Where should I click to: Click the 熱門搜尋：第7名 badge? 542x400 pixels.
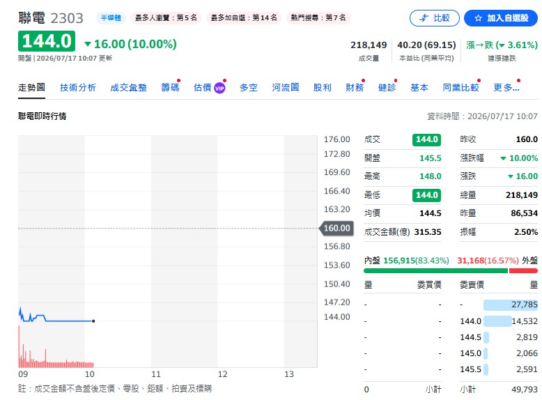click(318, 17)
